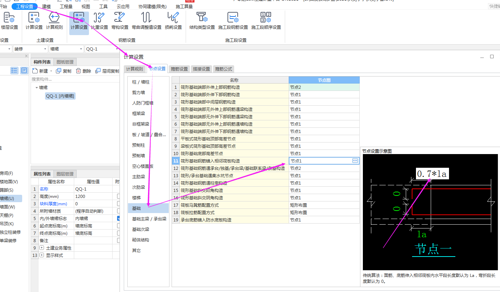Open the 视图 ribbon tab

coord(85,6)
